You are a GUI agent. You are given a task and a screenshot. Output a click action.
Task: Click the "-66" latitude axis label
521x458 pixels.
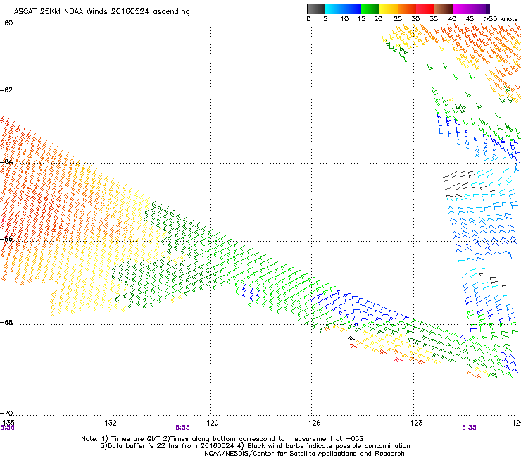click(6, 239)
